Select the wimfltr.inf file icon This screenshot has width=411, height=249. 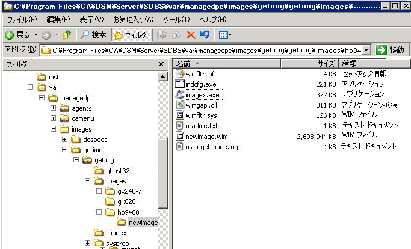pos(180,73)
